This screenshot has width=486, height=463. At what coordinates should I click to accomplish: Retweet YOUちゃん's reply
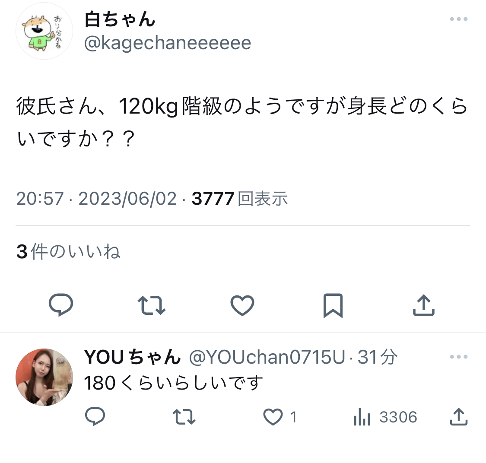[x=184, y=417]
